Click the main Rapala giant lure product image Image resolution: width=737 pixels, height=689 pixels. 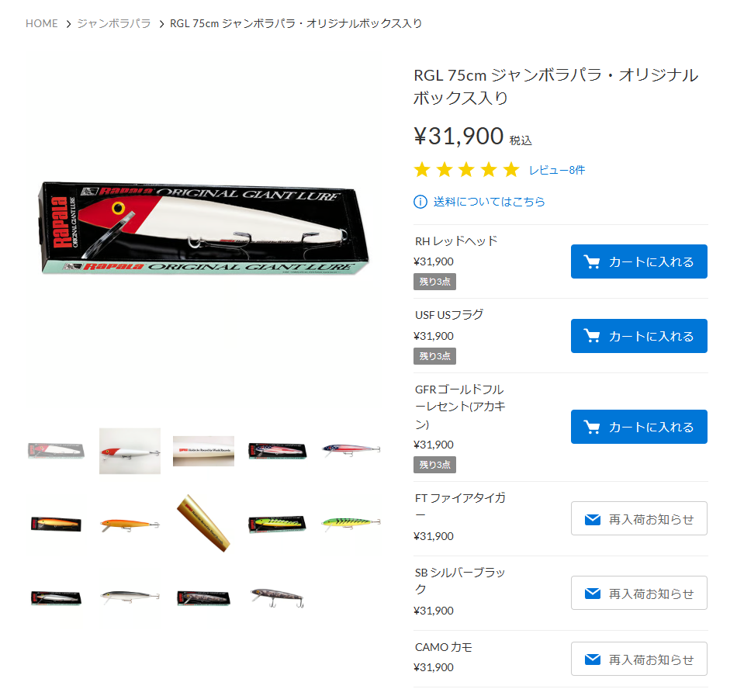(204, 228)
